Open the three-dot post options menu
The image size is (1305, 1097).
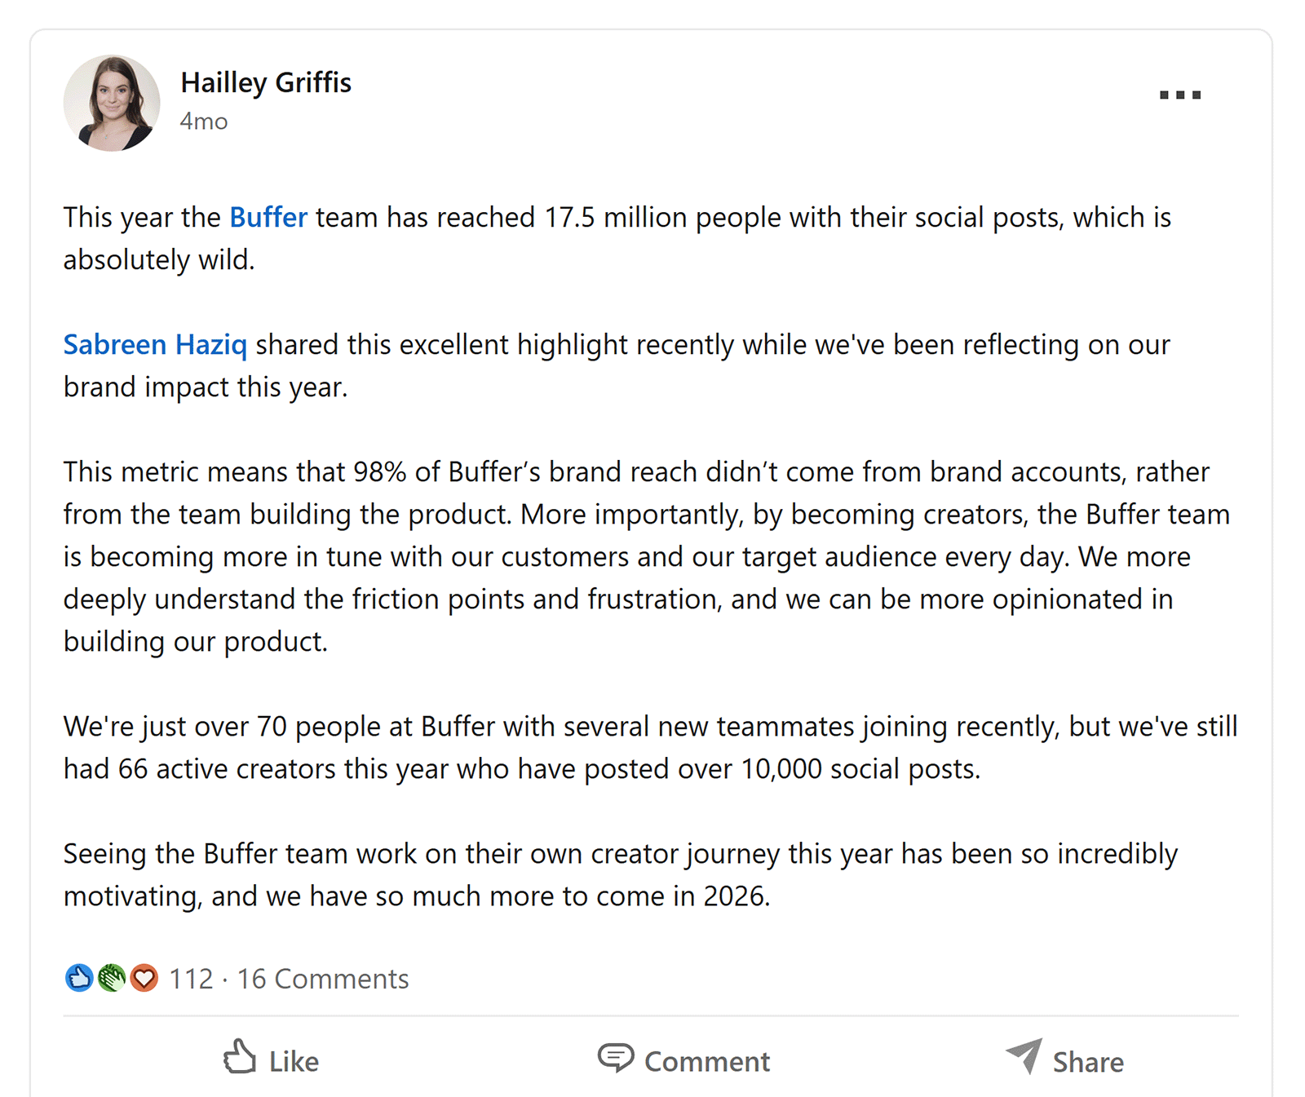1179,95
